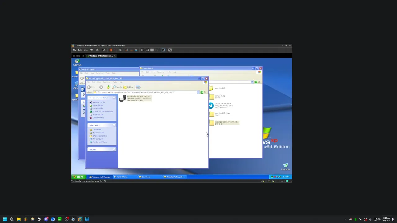Open the snapshot manager icon
Viewport: 397px width, 223px height.
tap(136, 50)
